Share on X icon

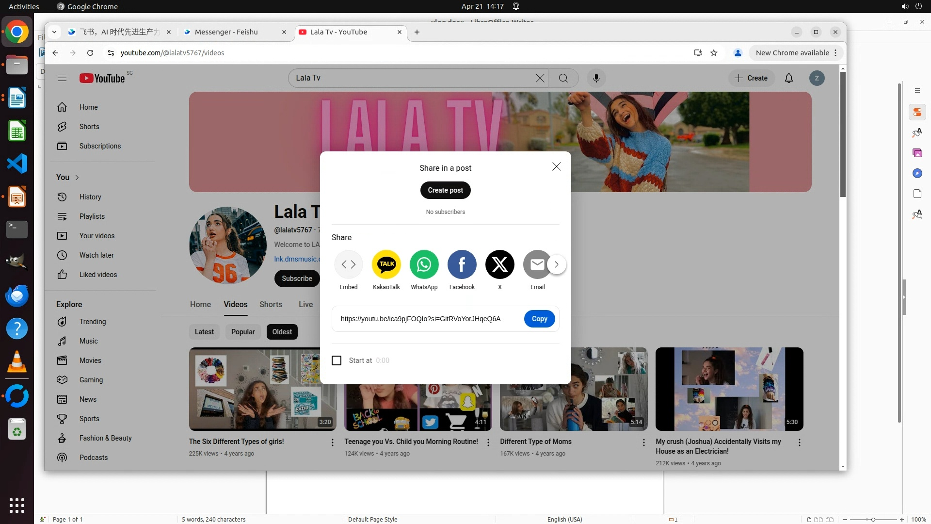pyautogui.click(x=499, y=264)
